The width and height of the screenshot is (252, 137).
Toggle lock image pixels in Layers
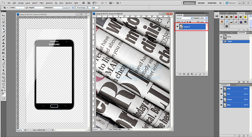click(x=185, y=22)
